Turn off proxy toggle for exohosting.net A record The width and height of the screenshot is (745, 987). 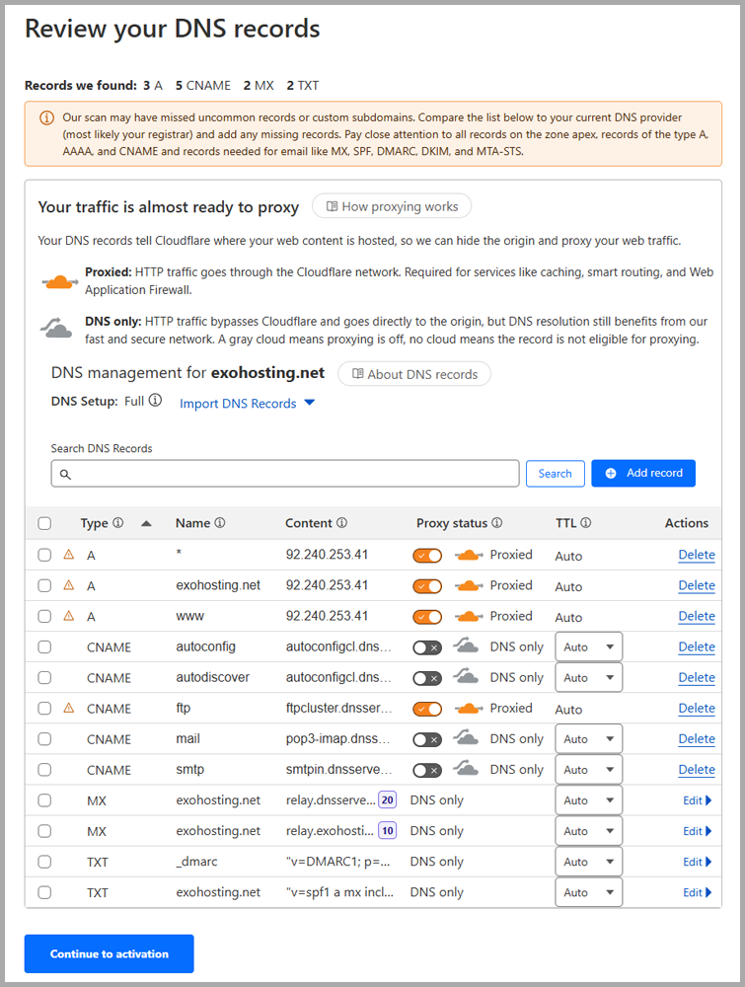427,586
